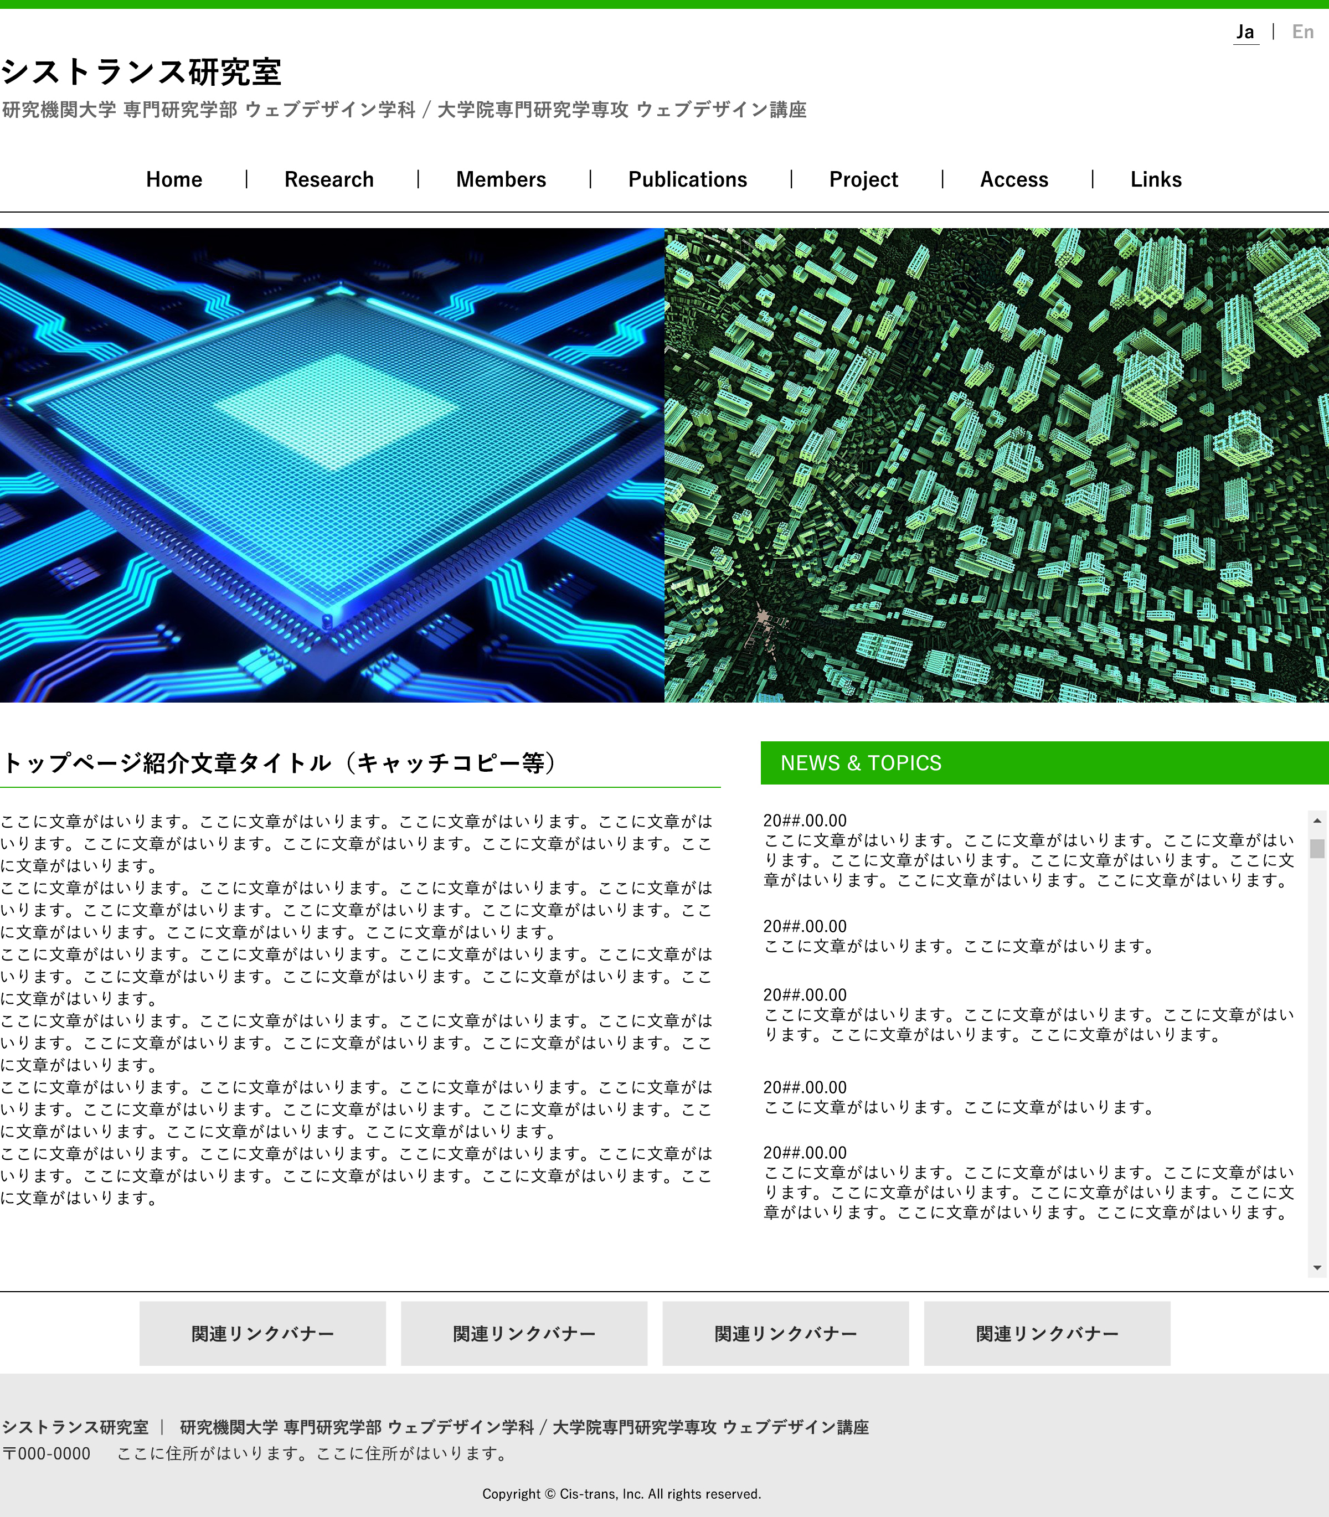This screenshot has height=1517, width=1329.
Task: Click the Copyright © Cis-trans, Inc. line
Action: pos(621,1494)
